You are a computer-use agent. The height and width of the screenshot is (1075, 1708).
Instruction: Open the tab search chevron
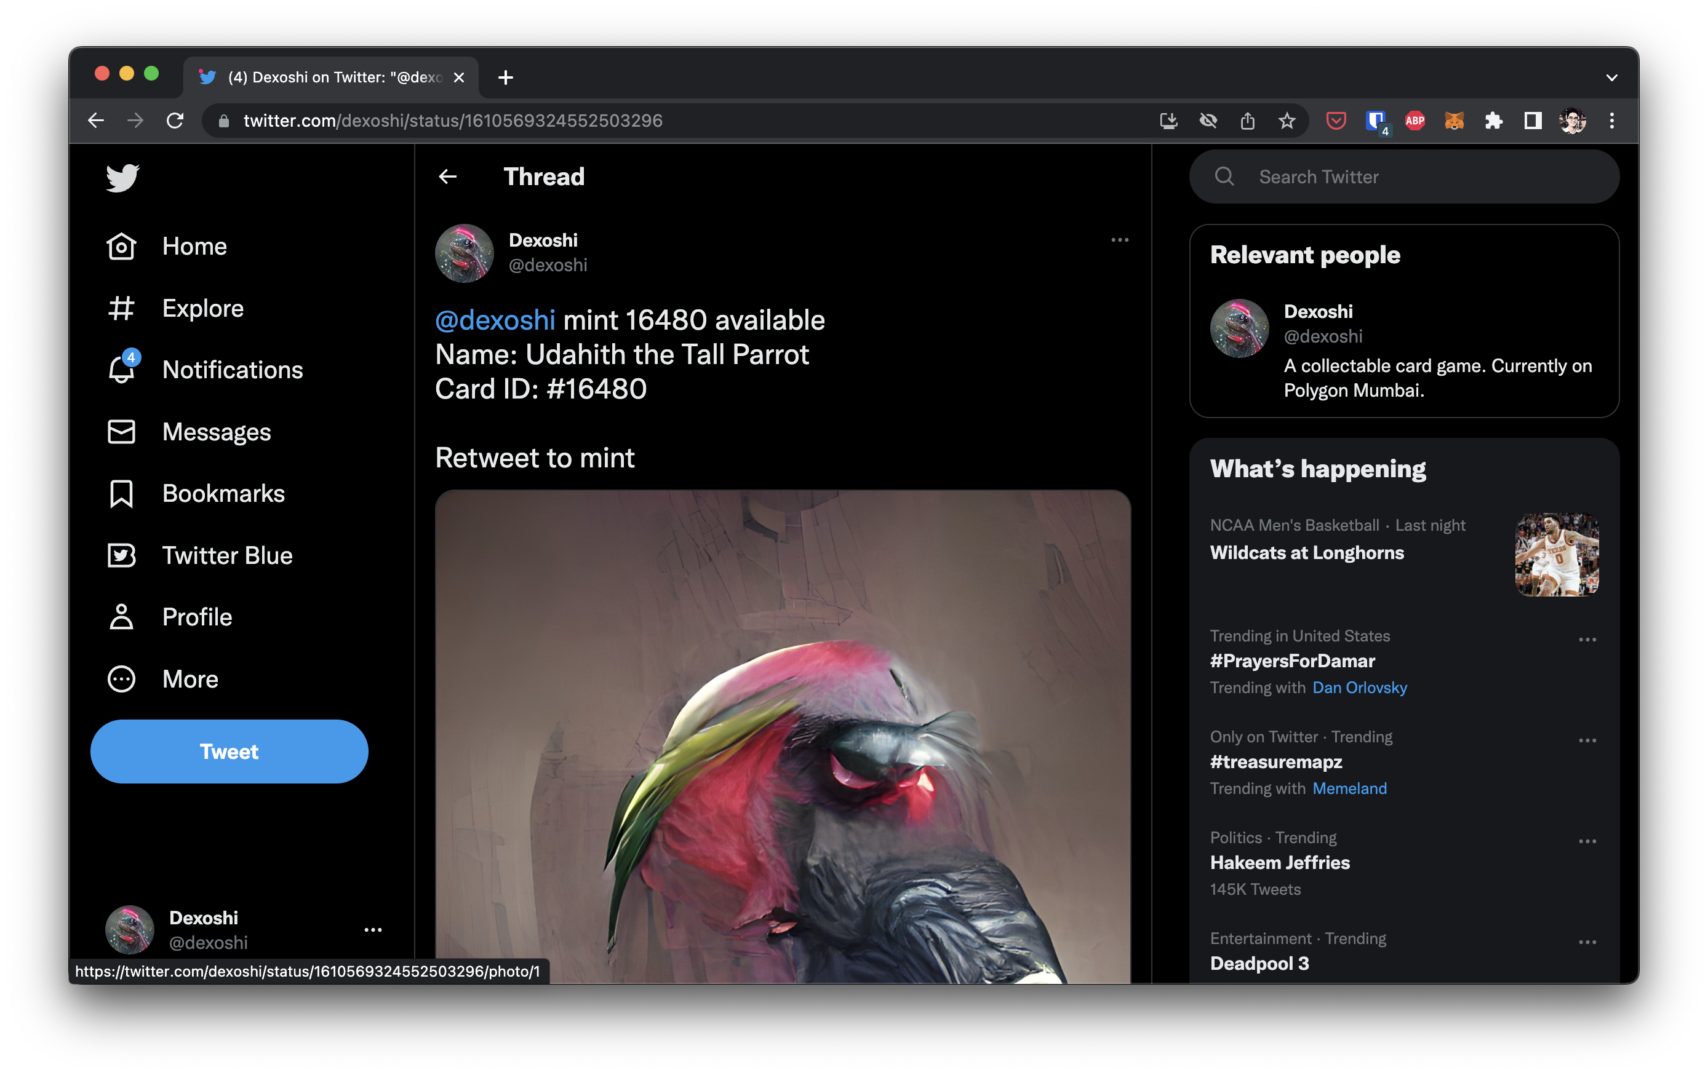1611,77
